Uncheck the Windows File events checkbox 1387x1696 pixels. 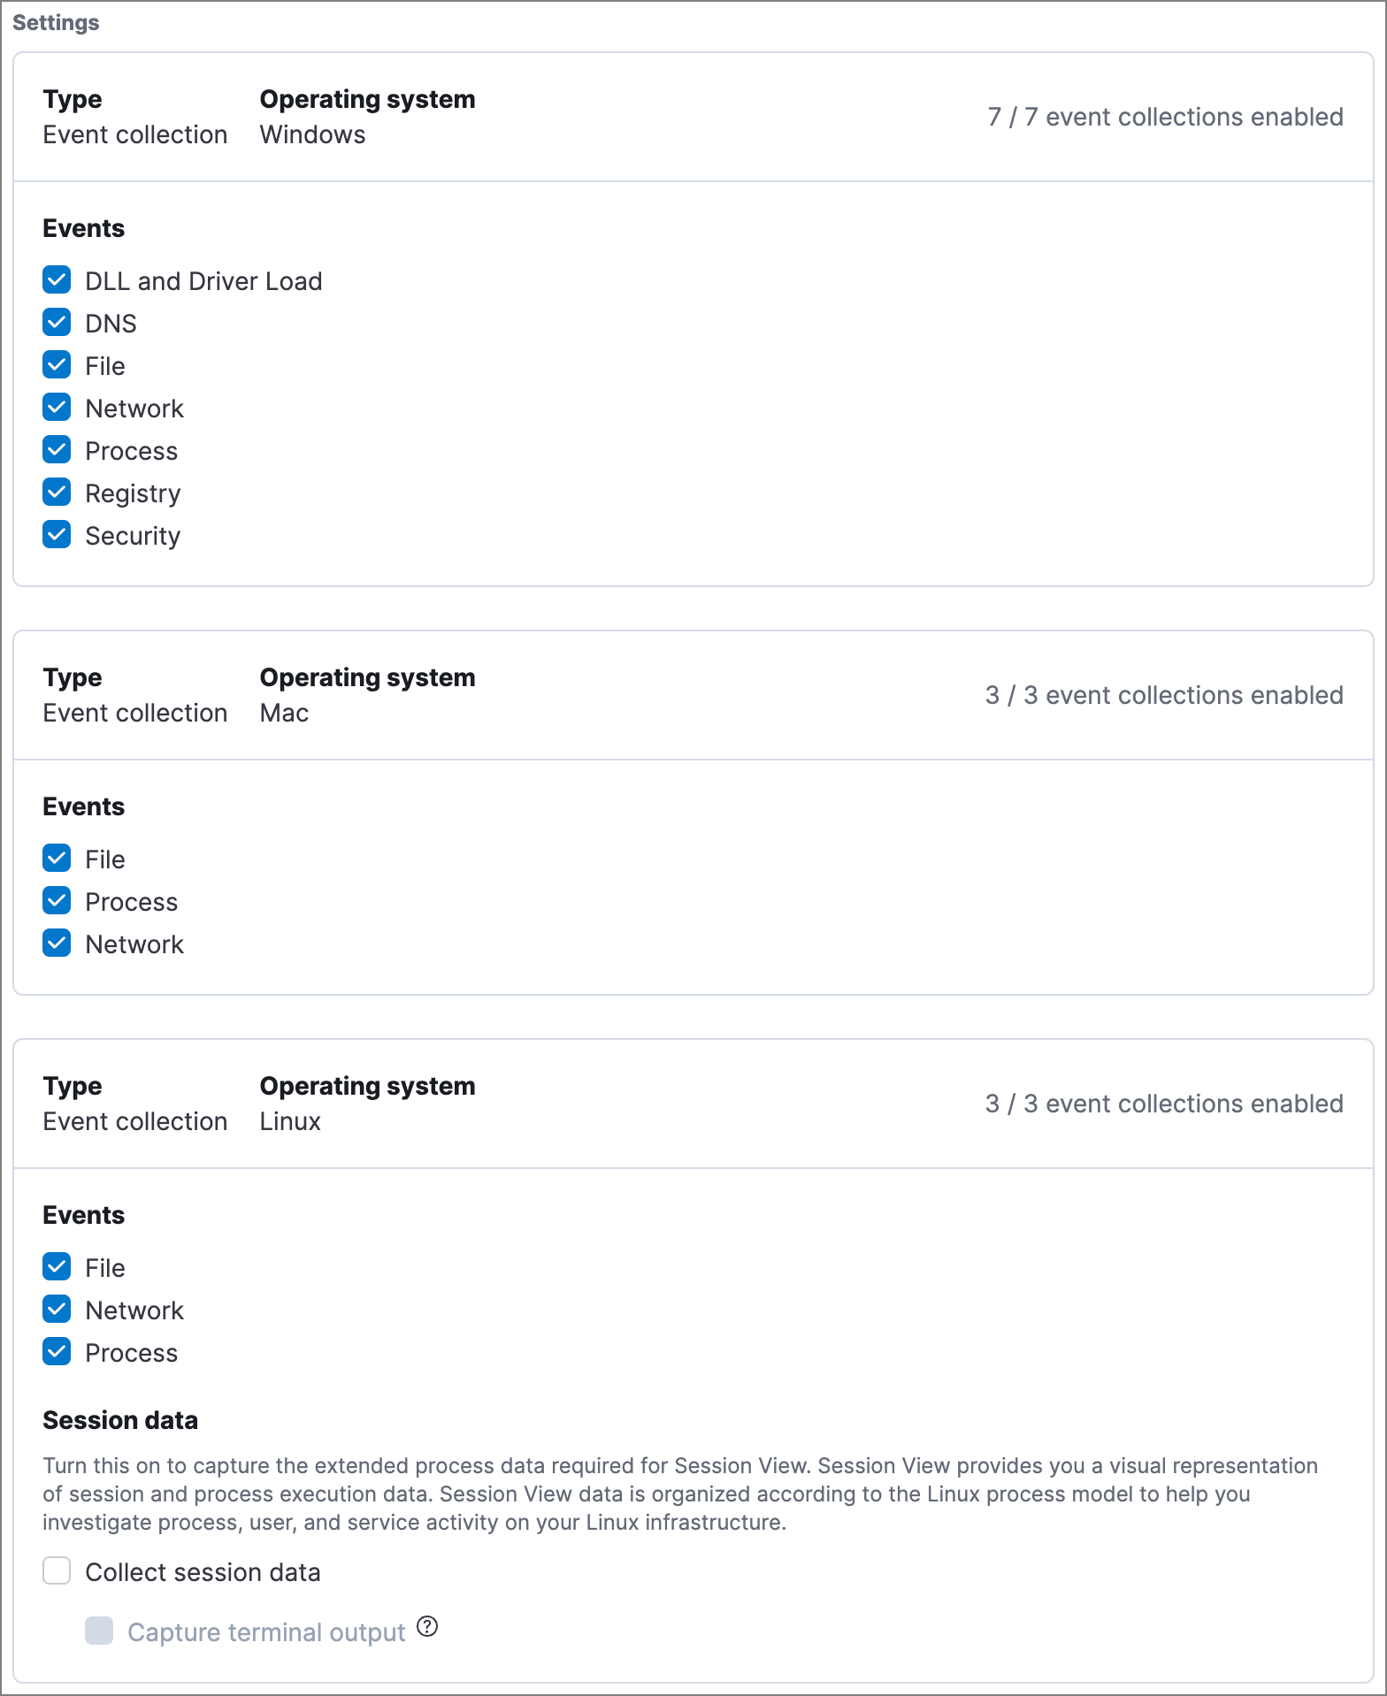pos(57,365)
